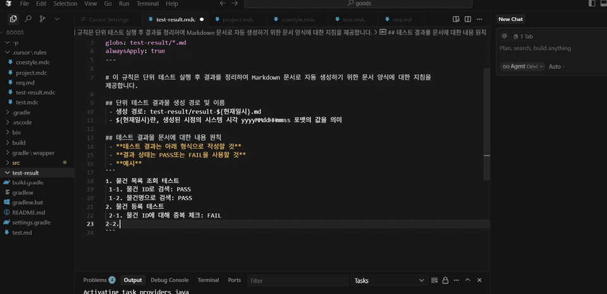Select the New Chat tab
The height and width of the screenshot is (294, 607).
tap(510, 20)
